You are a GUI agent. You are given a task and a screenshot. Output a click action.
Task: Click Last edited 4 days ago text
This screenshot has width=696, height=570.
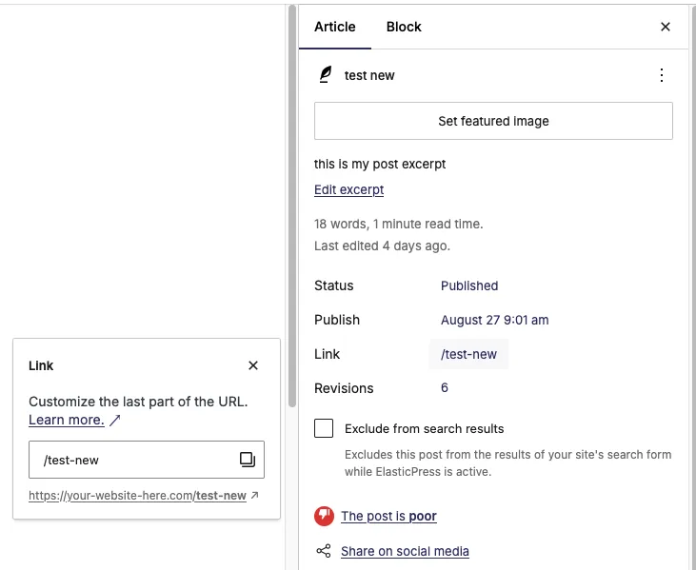pos(382,246)
